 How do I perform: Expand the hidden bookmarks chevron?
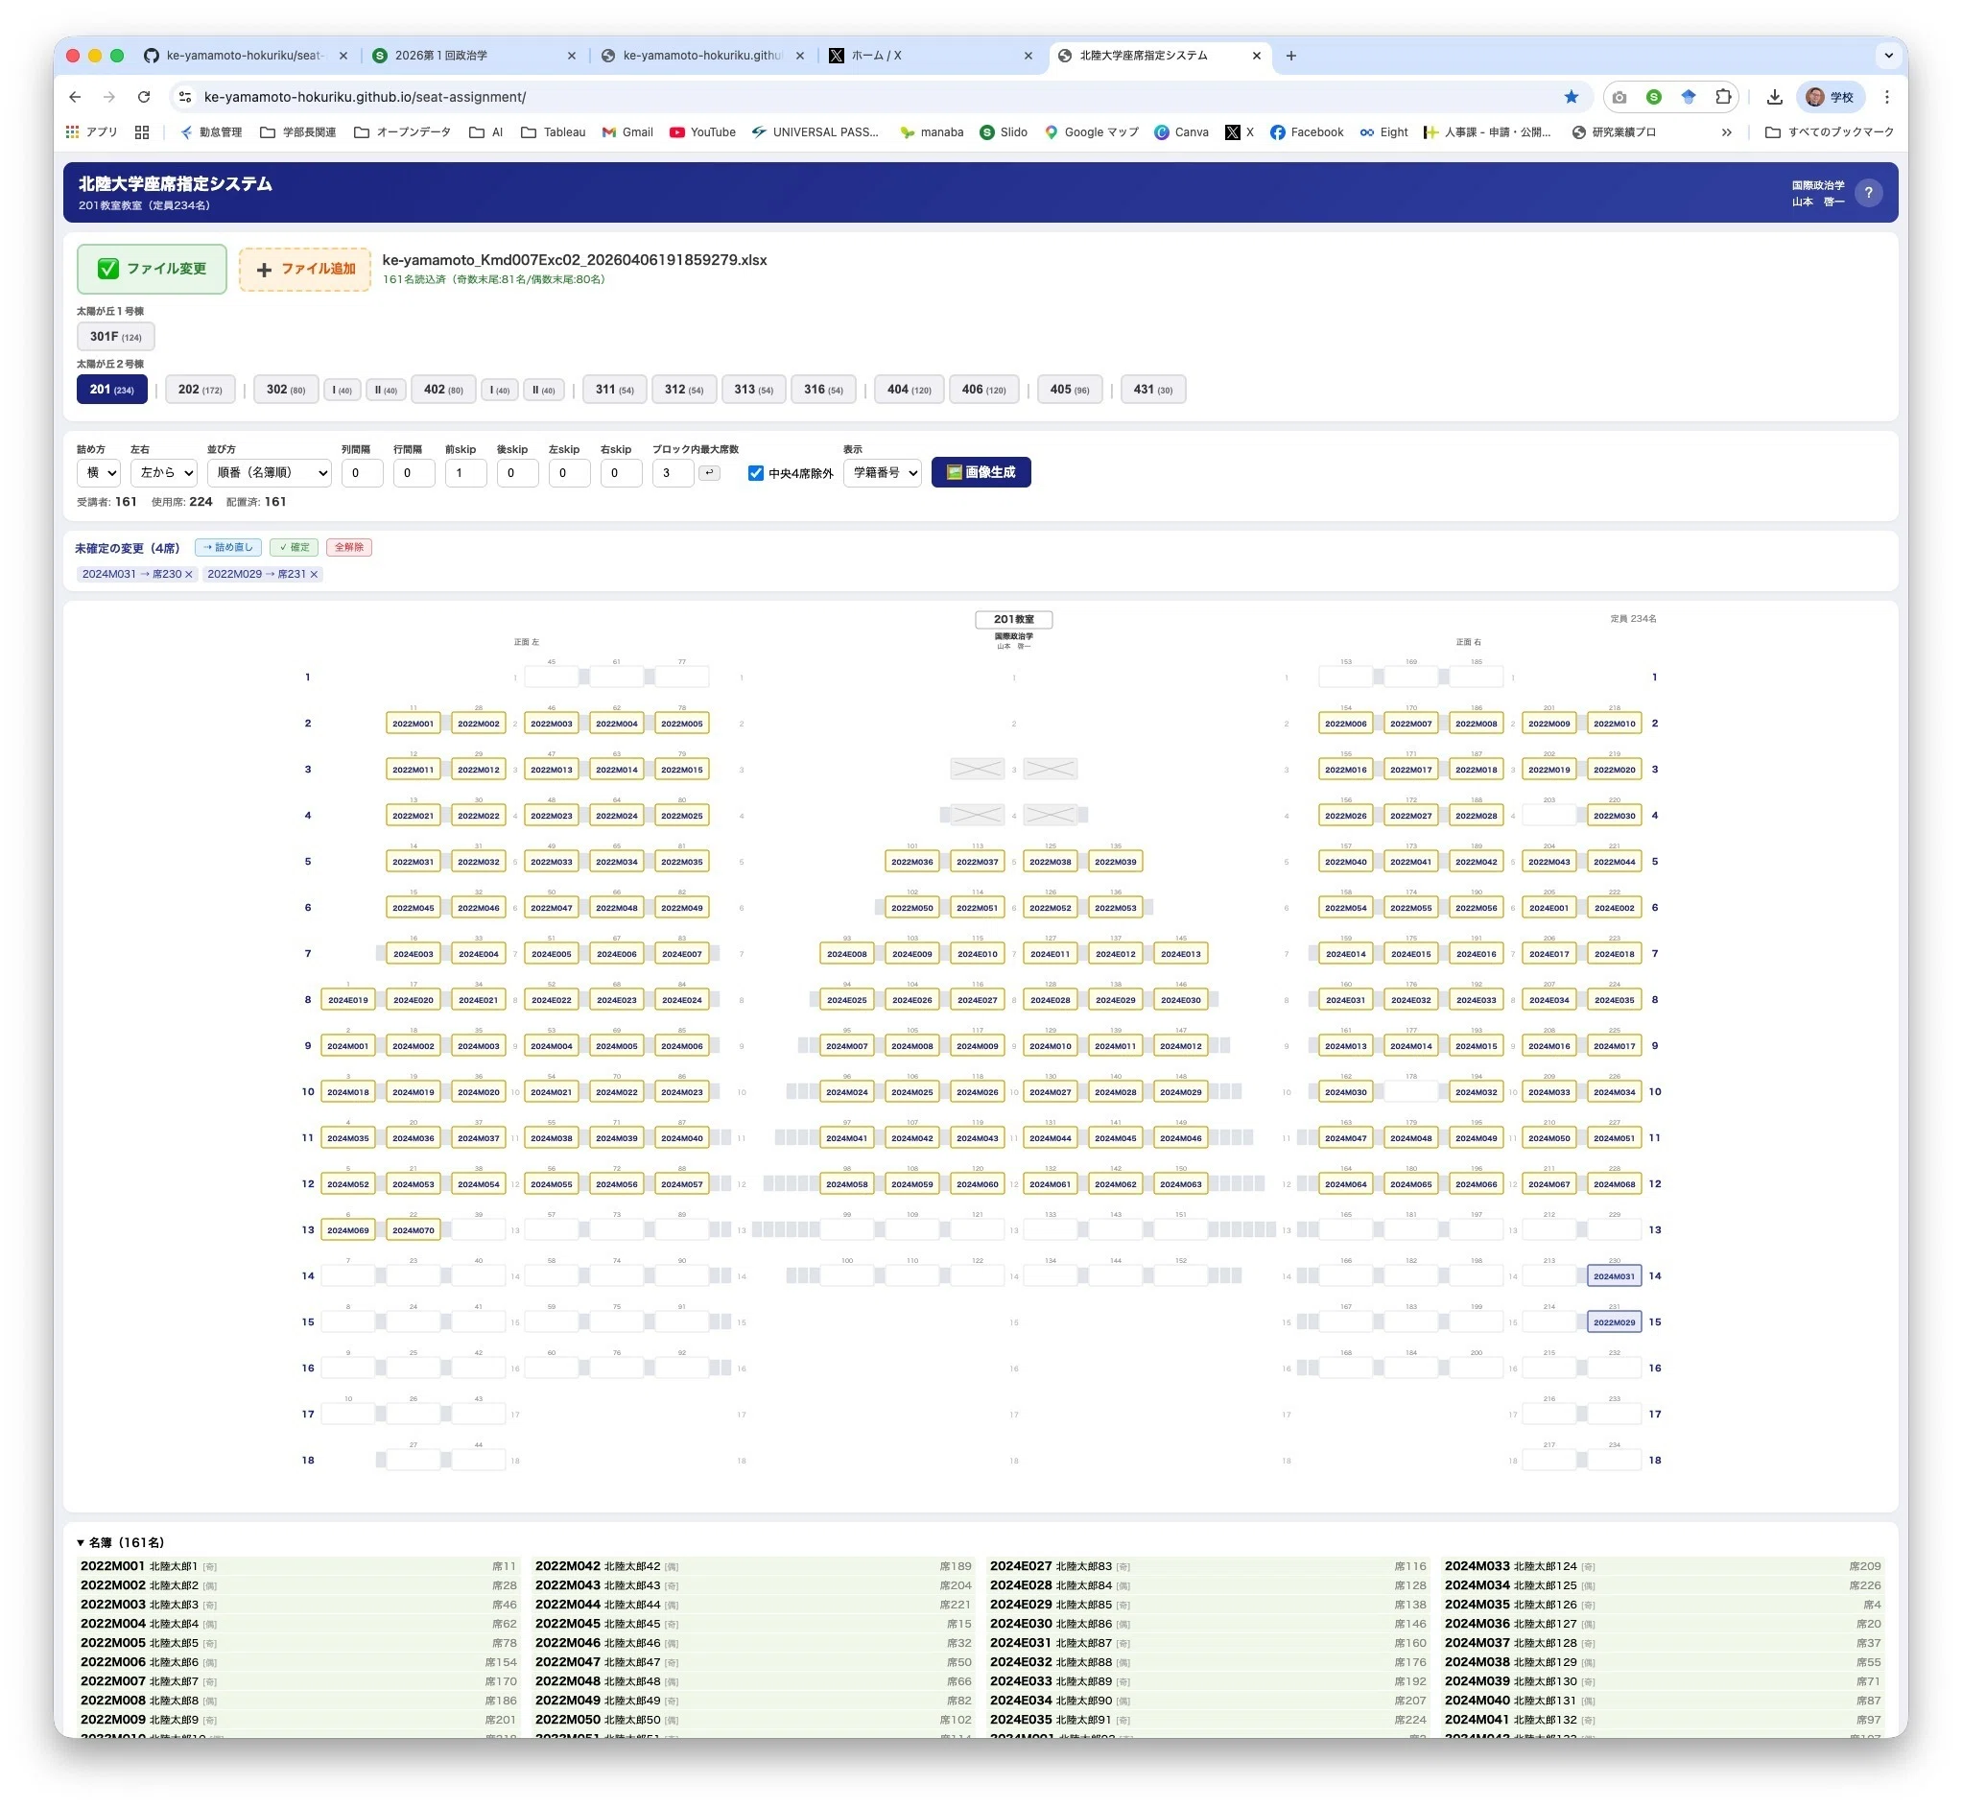pos(1726,132)
